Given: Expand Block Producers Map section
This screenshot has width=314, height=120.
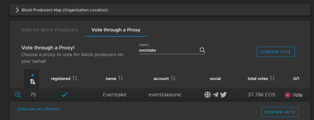Looking at the screenshot, I should pyautogui.click(x=18, y=10).
